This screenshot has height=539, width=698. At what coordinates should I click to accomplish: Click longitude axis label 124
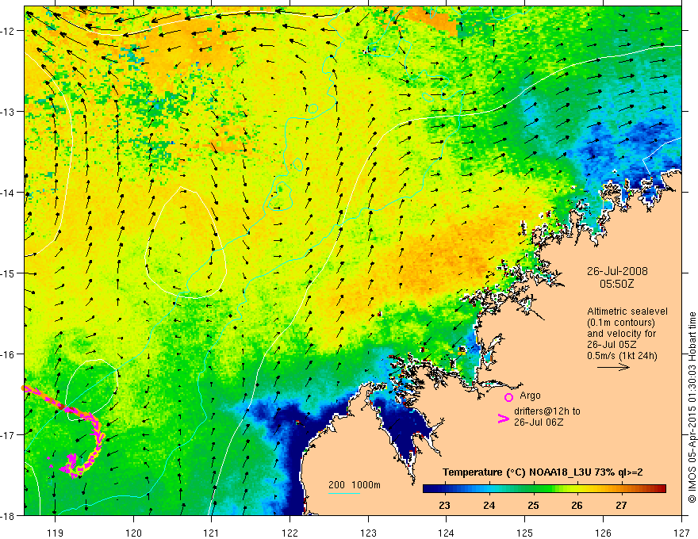click(447, 533)
